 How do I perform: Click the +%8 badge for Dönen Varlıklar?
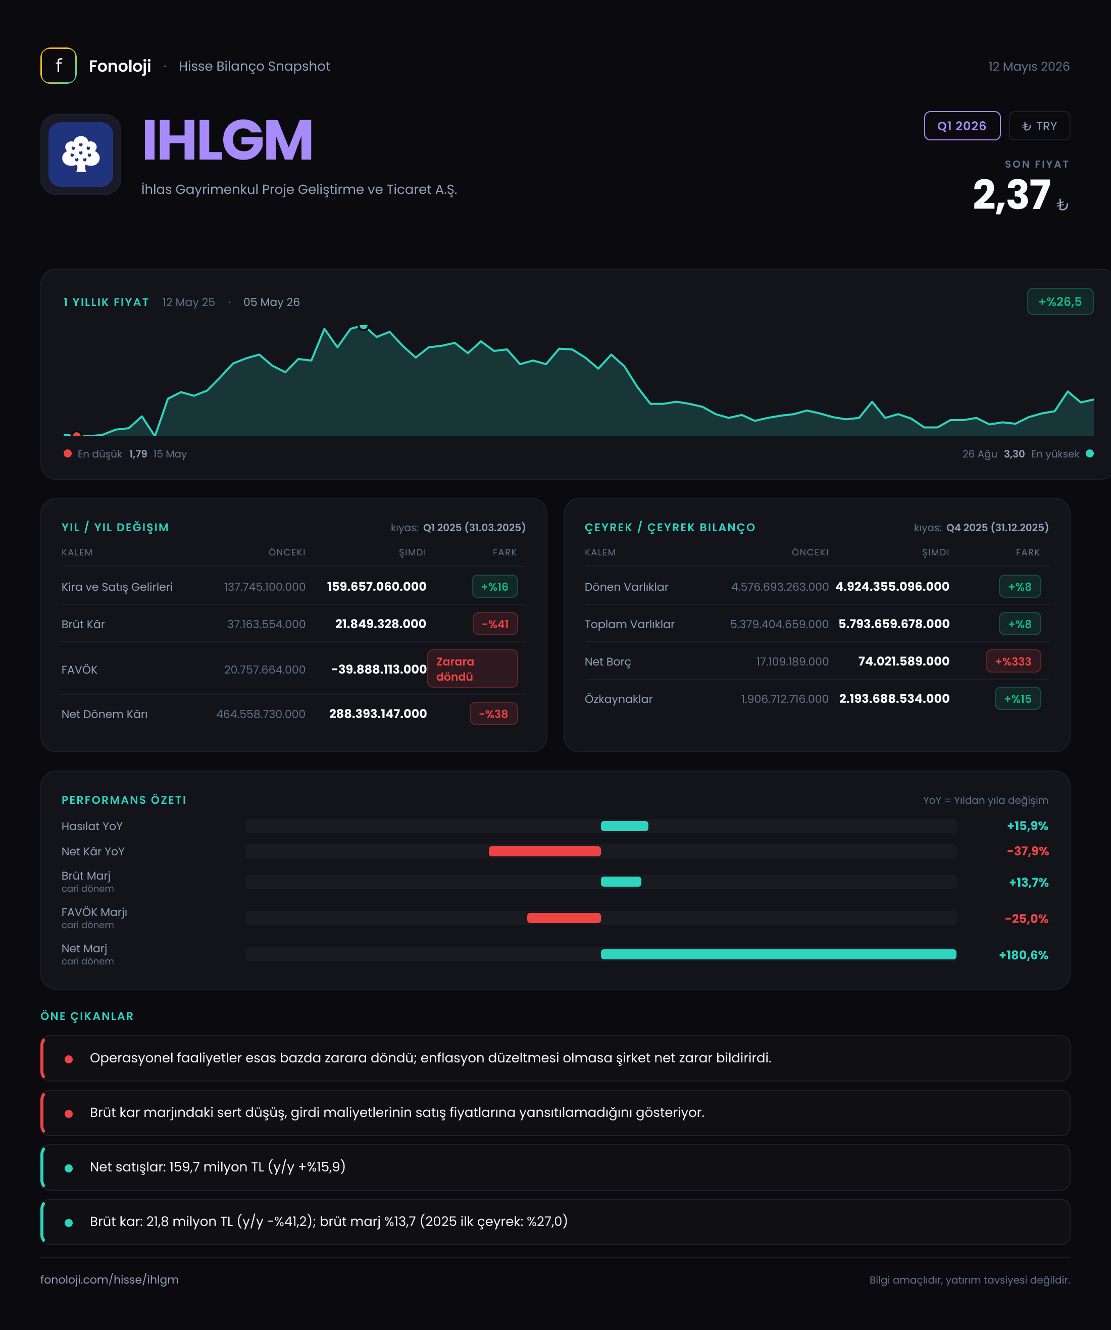pos(1020,586)
